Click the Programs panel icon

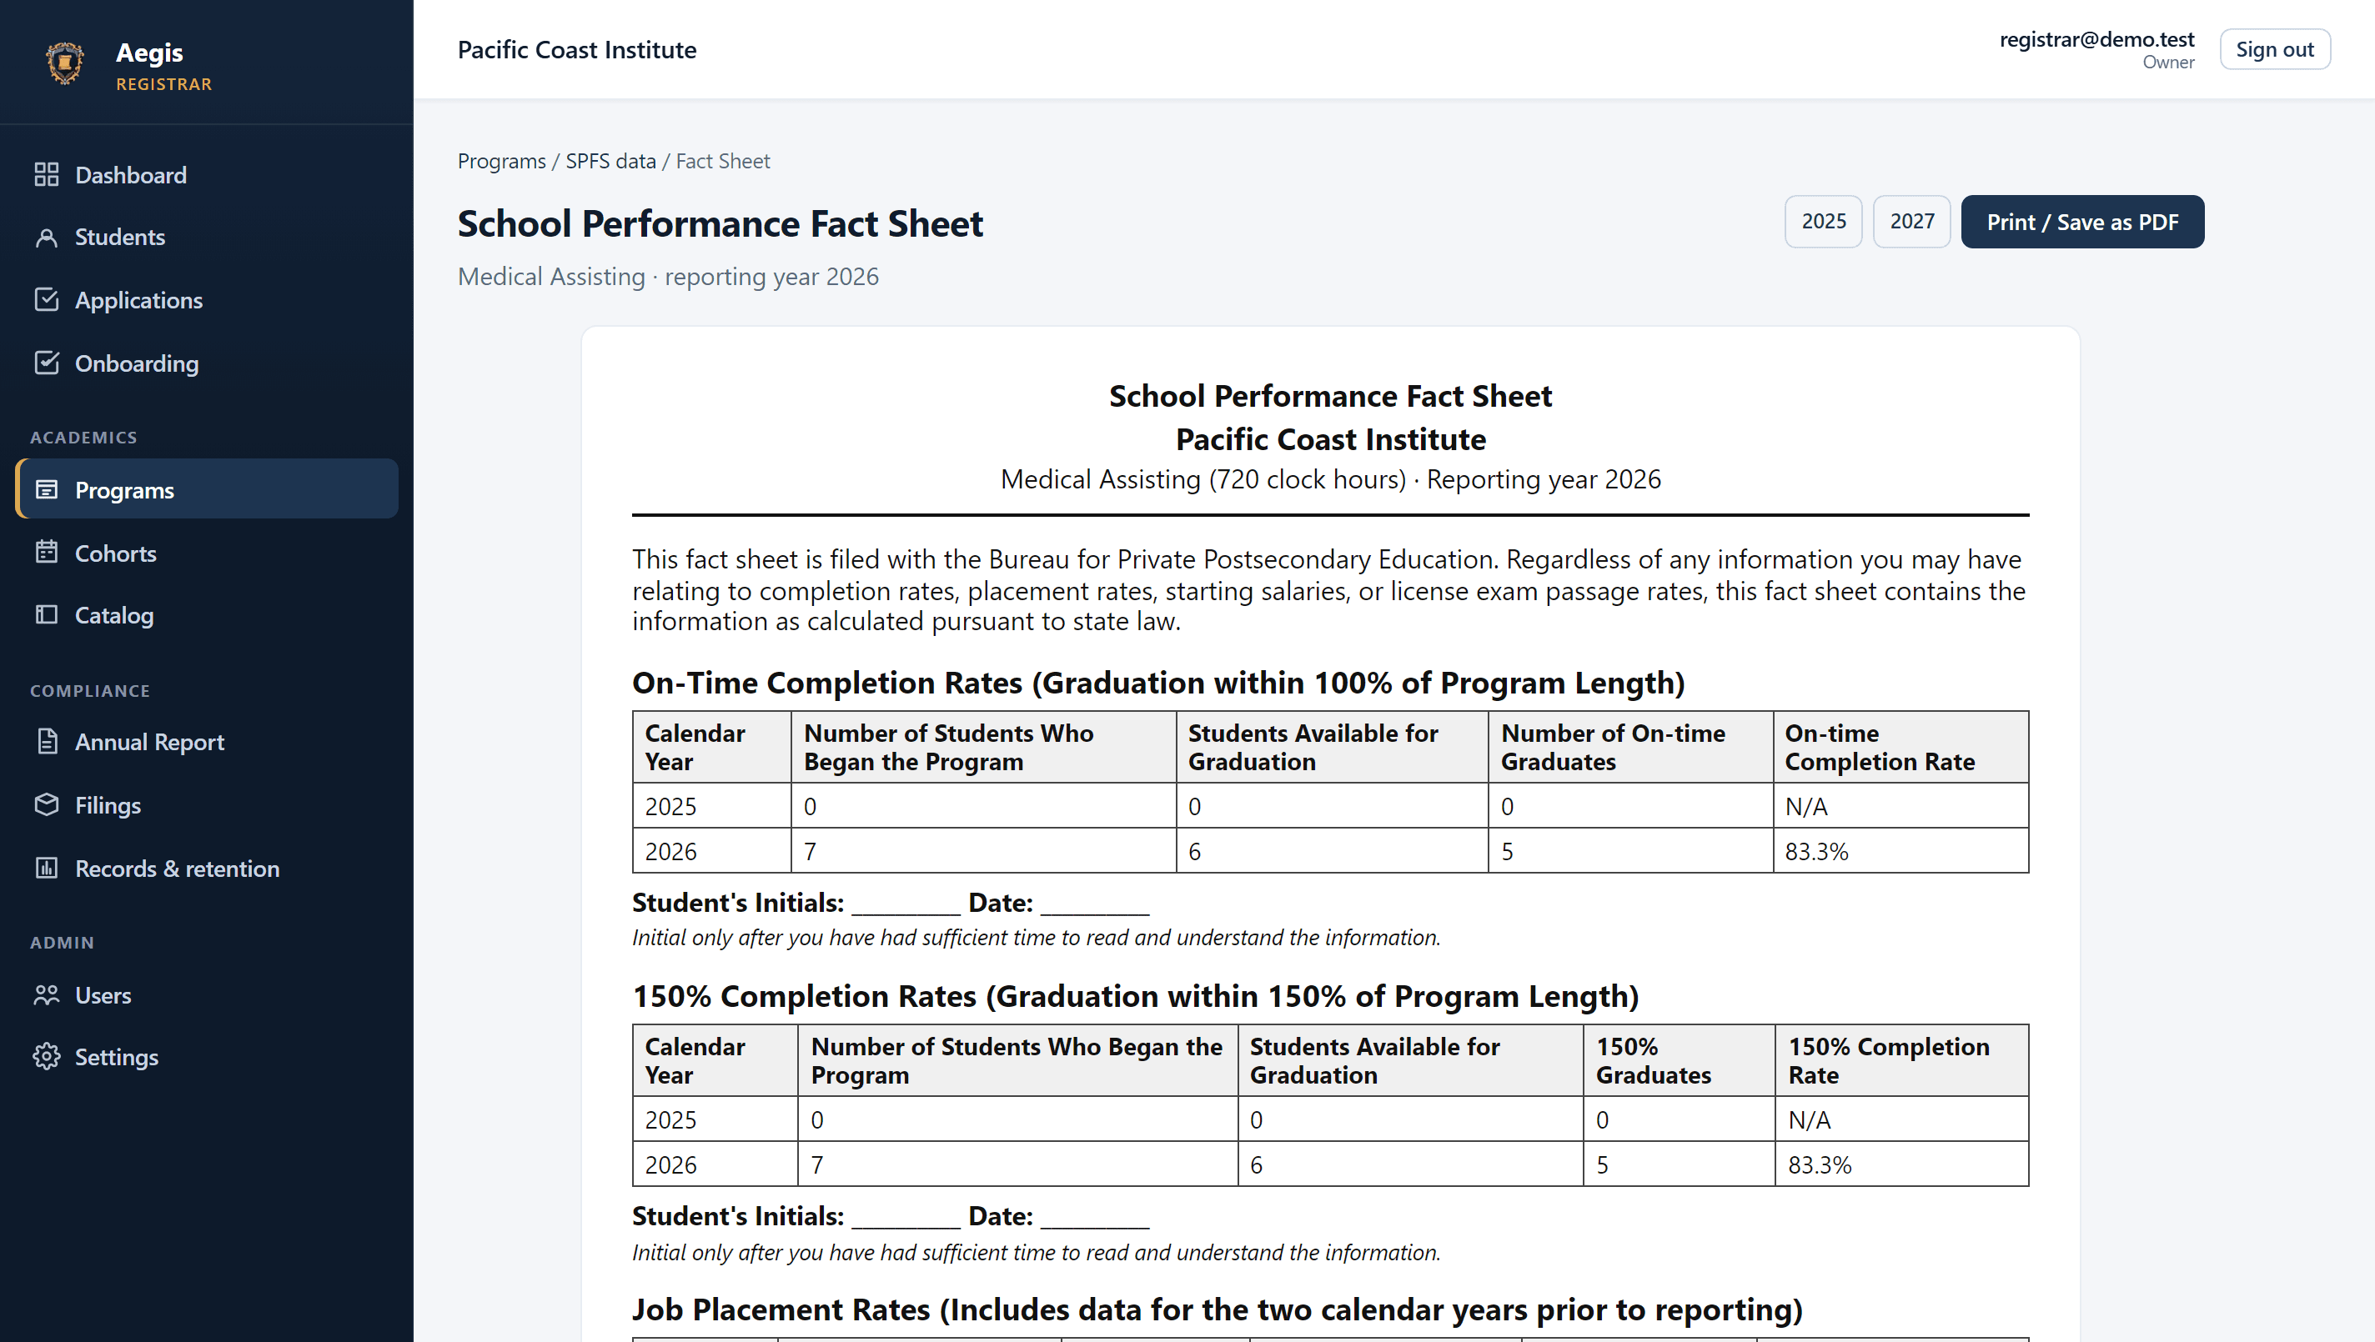click(x=46, y=489)
